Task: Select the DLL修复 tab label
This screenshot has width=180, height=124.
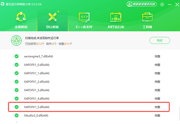Action: (x=52, y=27)
